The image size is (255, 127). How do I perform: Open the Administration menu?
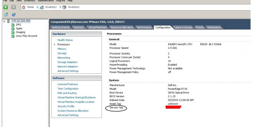click(46, 1)
